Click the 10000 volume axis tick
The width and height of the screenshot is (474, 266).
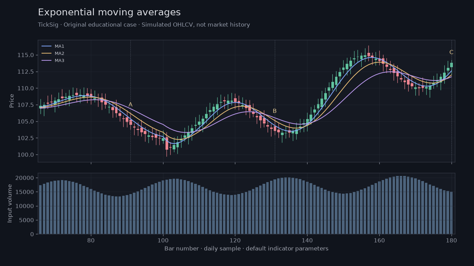pos(25,206)
